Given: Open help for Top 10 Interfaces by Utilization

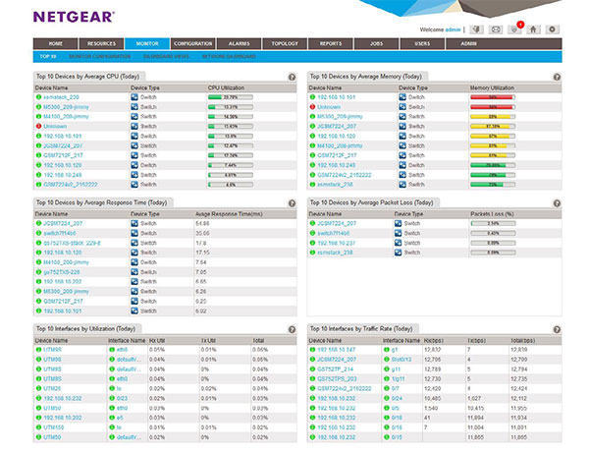Looking at the screenshot, I should (292, 330).
